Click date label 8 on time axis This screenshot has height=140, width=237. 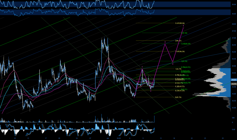coord(130,138)
